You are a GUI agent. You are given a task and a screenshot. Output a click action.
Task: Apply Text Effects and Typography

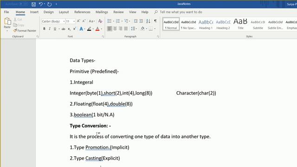(81, 29)
